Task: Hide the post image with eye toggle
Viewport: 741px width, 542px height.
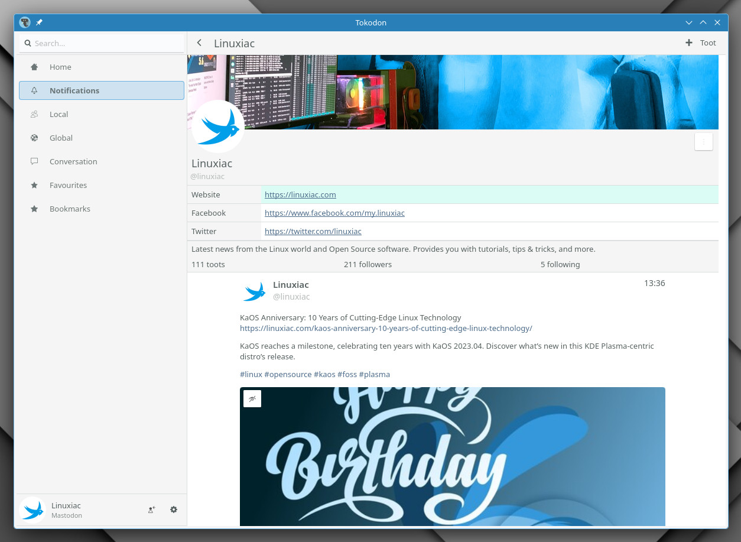Action: pos(252,399)
